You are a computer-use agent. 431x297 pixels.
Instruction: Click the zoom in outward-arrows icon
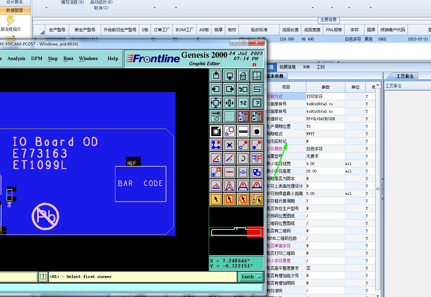pos(216,103)
